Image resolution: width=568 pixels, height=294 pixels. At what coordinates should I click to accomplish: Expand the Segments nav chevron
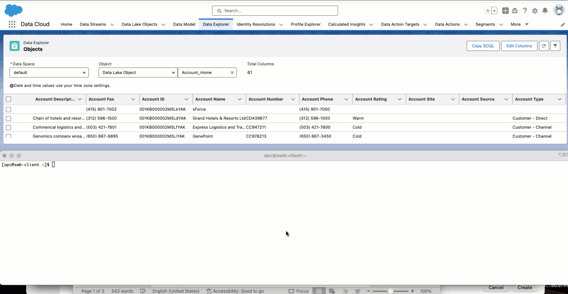(x=501, y=24)
